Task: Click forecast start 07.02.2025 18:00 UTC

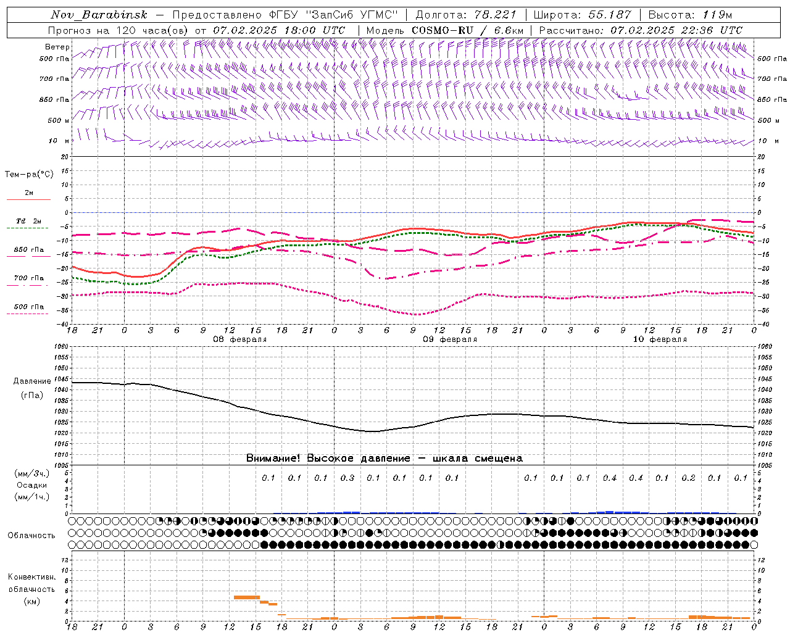Action: (x=279, y=30)
